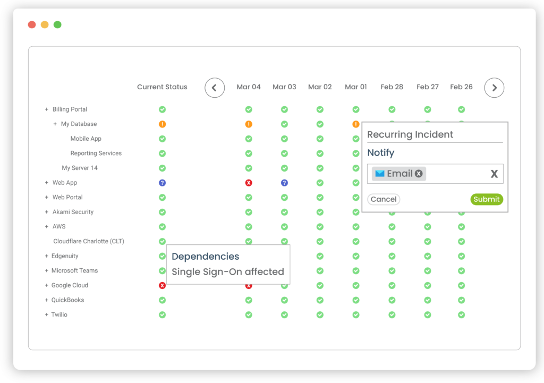Click Edgenuity's current status icon
The height and width of the screenshot is (383, 544).
point(162,256)
